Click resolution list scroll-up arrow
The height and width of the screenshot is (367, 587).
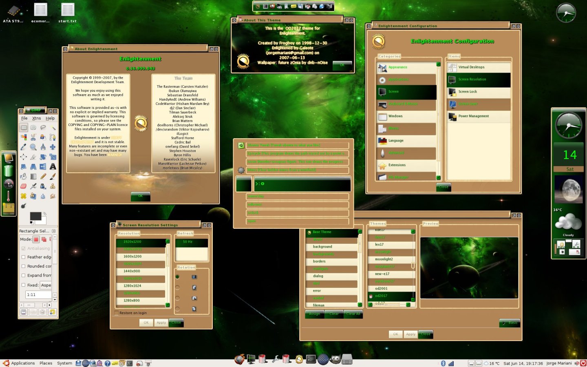[x=168, y=241]
